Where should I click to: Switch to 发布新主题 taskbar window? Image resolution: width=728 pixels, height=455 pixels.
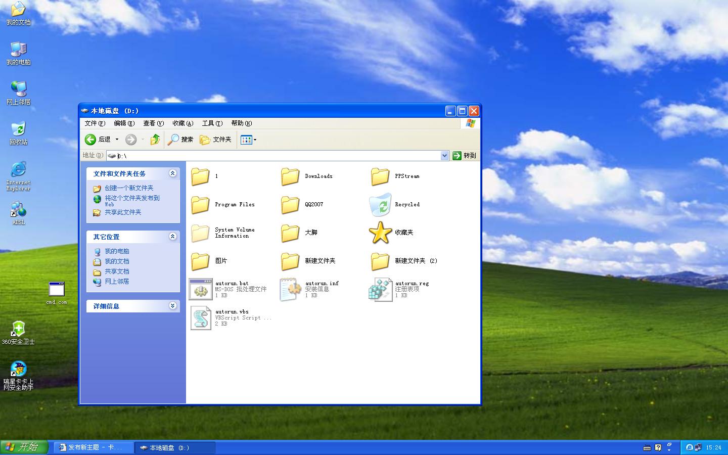pos(94,447)
